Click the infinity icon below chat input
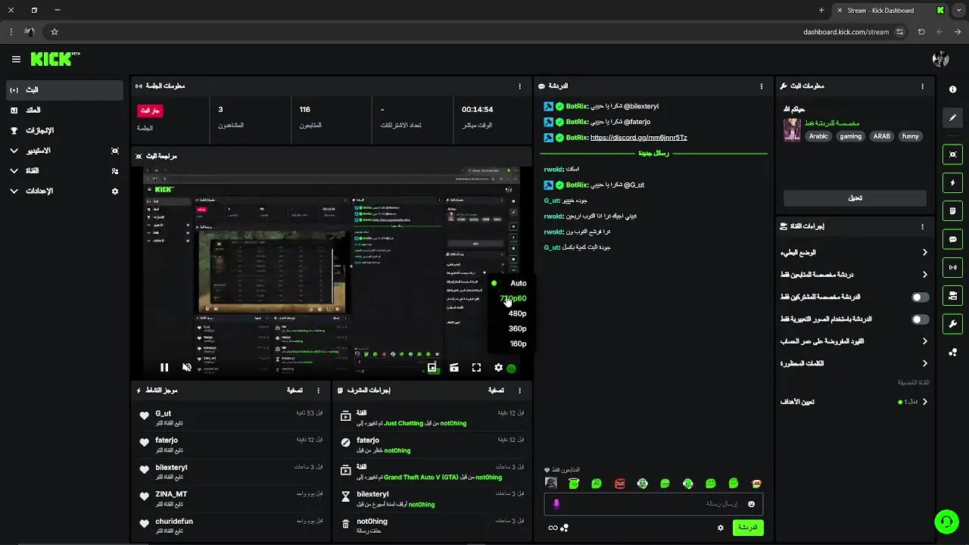 [553, 528]
